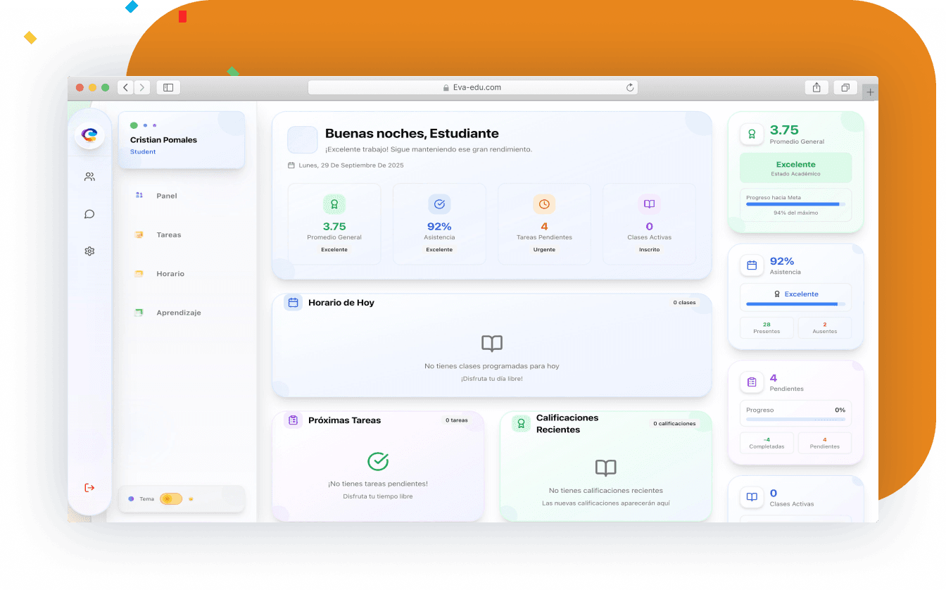Click the Eva app logo at the top

(89, 134)
